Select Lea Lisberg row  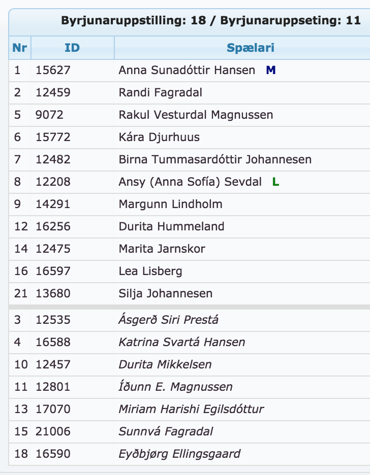tap(190, 271)
